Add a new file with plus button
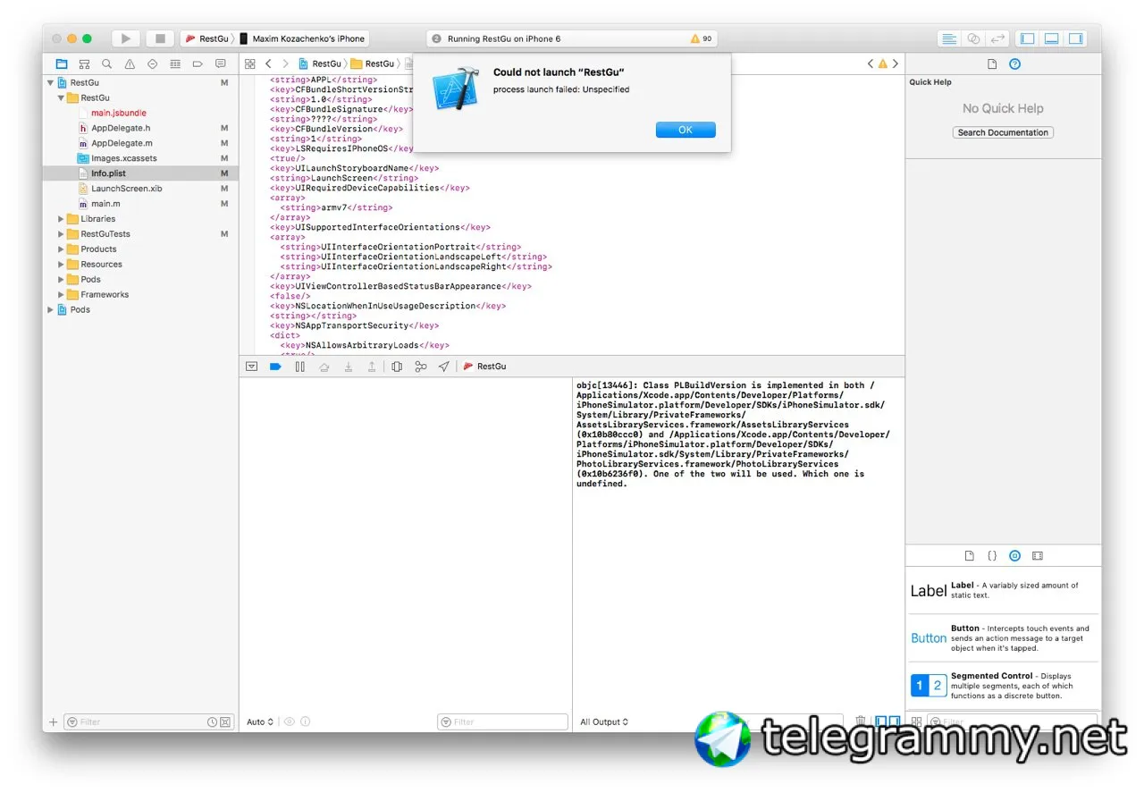The image size is (1144, 793). [54, 721]
